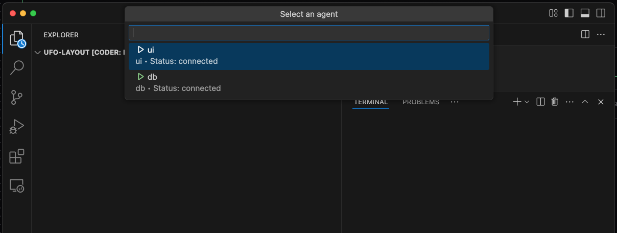This screenshot has width=617, height=233.
Task: Toggle the bottom panel layout button
Action: (x=585, y=13)
